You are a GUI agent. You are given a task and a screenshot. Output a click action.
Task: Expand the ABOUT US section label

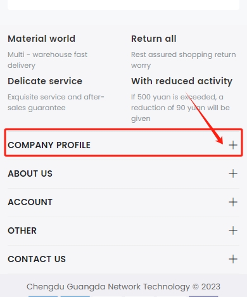coord(30,174)
